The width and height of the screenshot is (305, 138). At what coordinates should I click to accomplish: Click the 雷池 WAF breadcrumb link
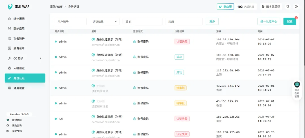(56, 6)
